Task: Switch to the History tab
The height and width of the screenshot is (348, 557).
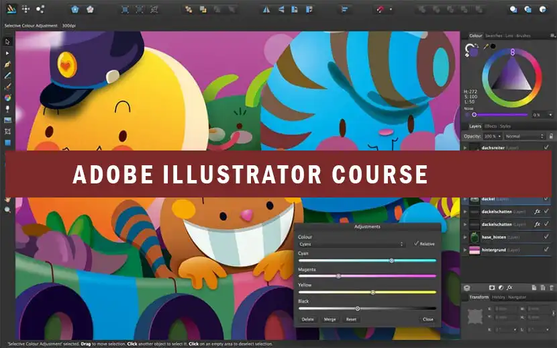Action: 499,297
